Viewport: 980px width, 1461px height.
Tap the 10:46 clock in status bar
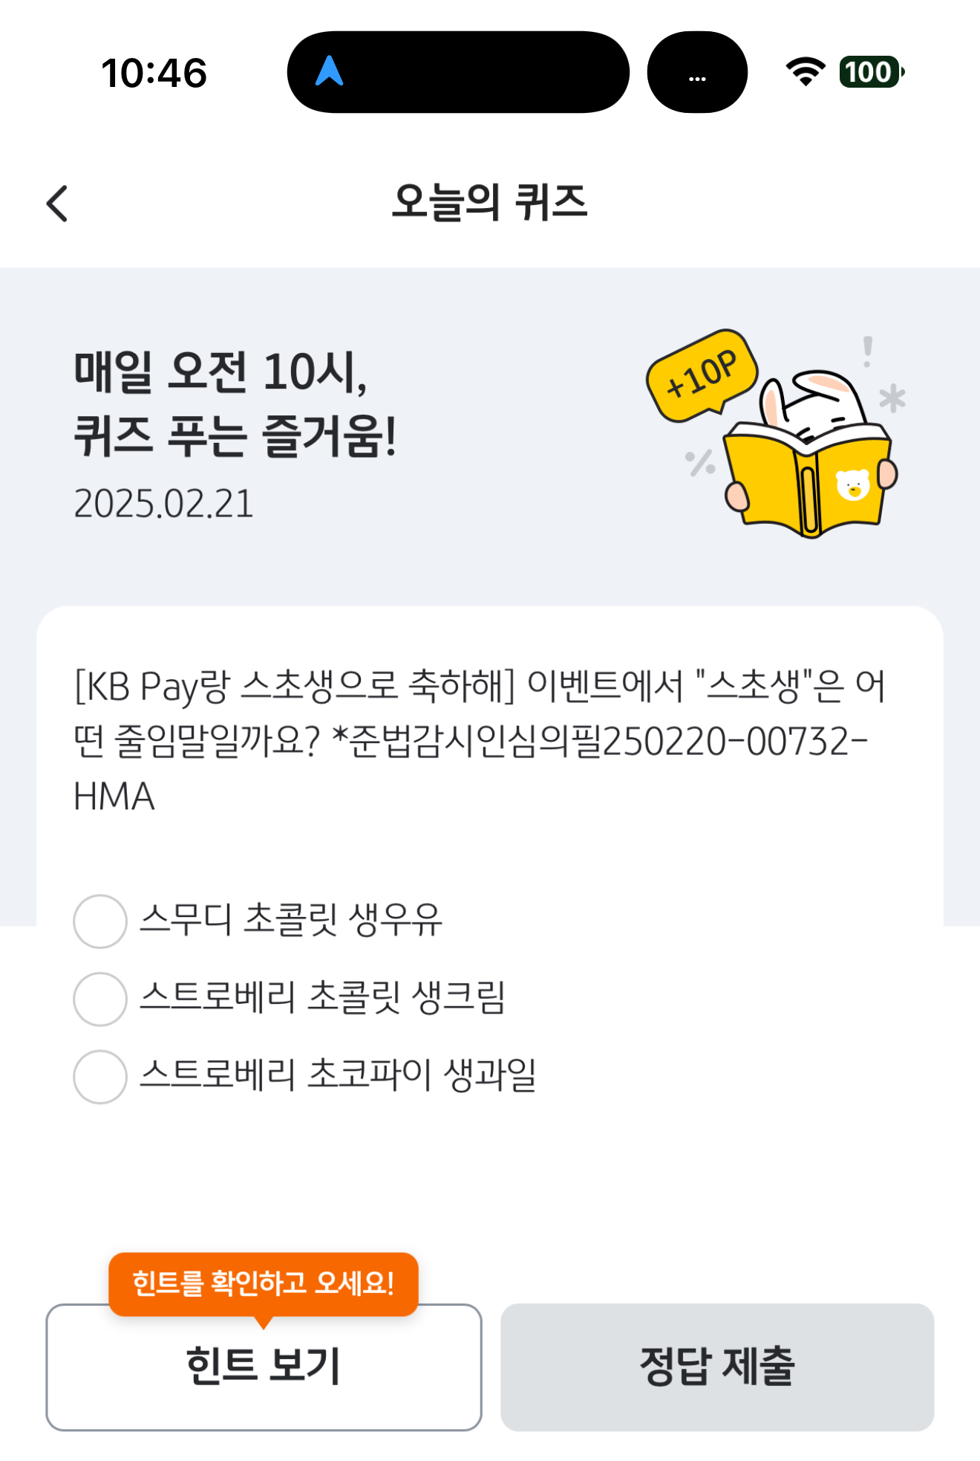click(154, 73)
